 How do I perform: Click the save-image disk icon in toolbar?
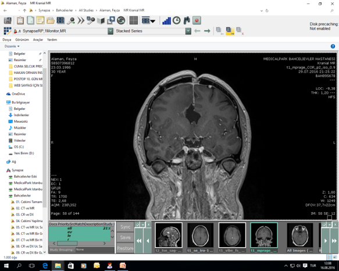[x=8, y=20]
